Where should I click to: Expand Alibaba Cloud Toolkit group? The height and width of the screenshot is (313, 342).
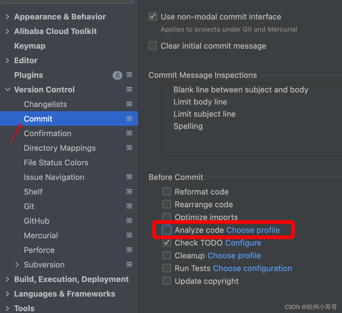coord(7,31)
